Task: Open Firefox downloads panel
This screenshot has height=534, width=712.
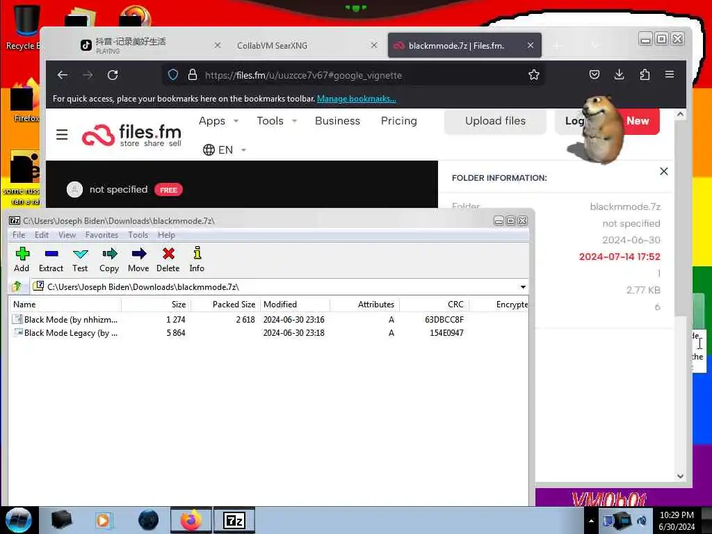Action: pos(619,75)
